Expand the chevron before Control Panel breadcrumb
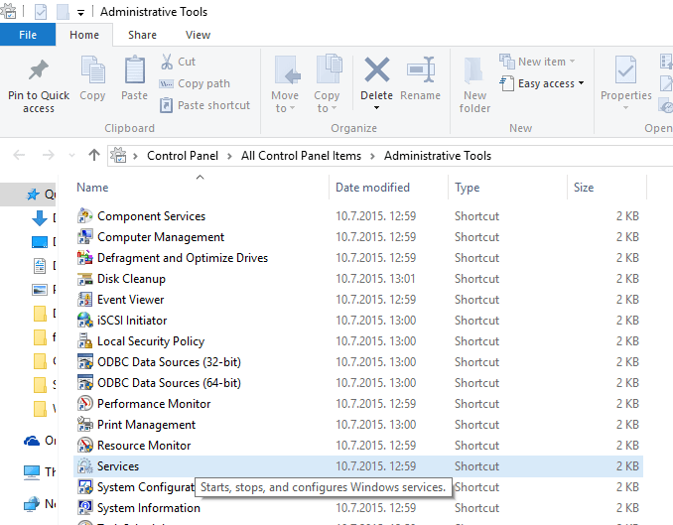Image resolution: width=673 pixels, height=525 pixels. click(x=135, y=156)
